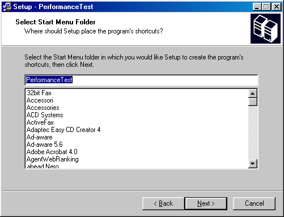Click the folder list scrollbar thumb
284x217 pixels.
[x=253, y=102]
